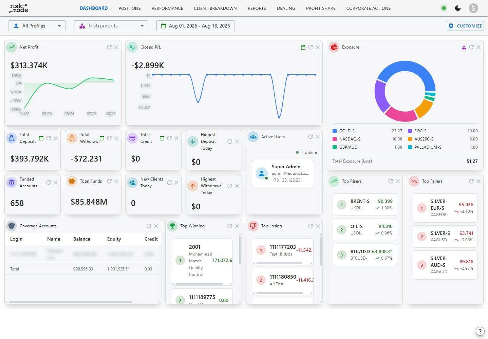Expand the All Profiles dropdown
The image size is (488, 339).
(x=37, y=26)
